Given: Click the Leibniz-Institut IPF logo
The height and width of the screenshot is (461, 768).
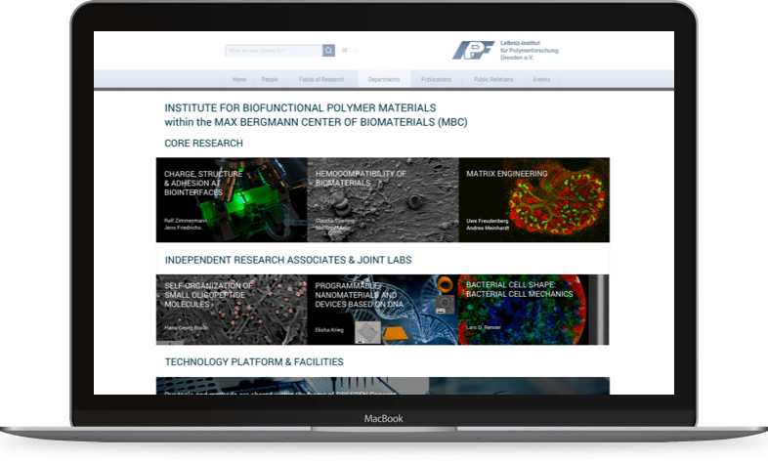Looking at the screenshot, I should point(473,51).
